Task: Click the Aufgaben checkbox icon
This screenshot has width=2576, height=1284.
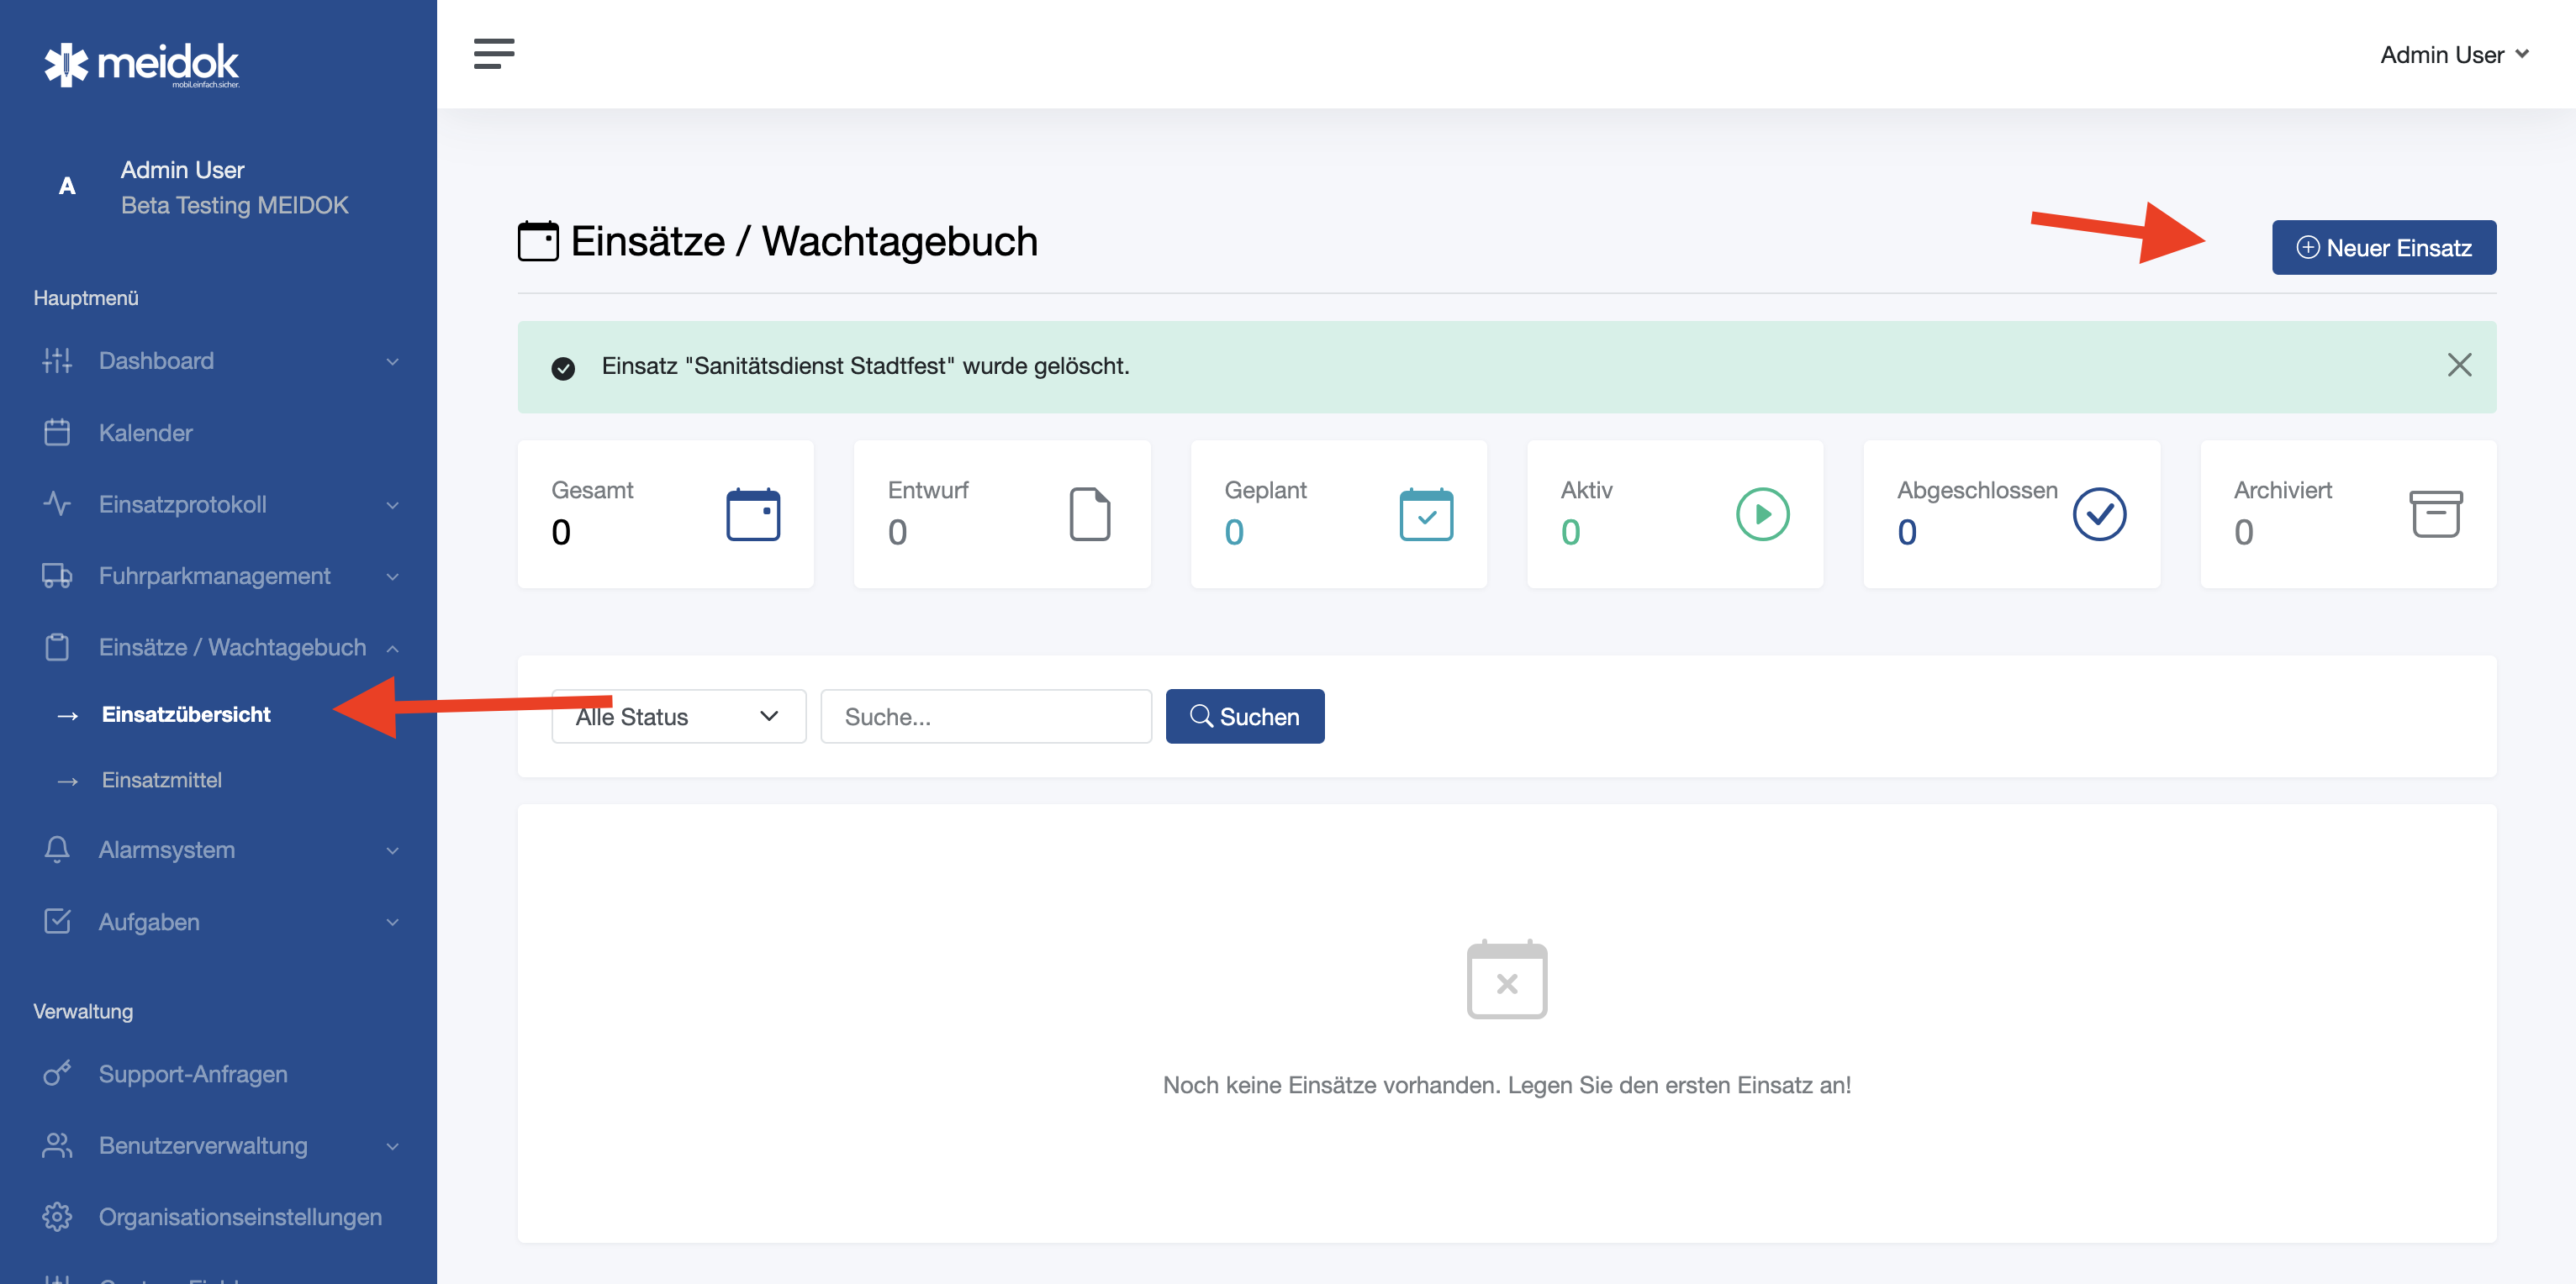Action: pyautogui.click(x=57, y=921)
